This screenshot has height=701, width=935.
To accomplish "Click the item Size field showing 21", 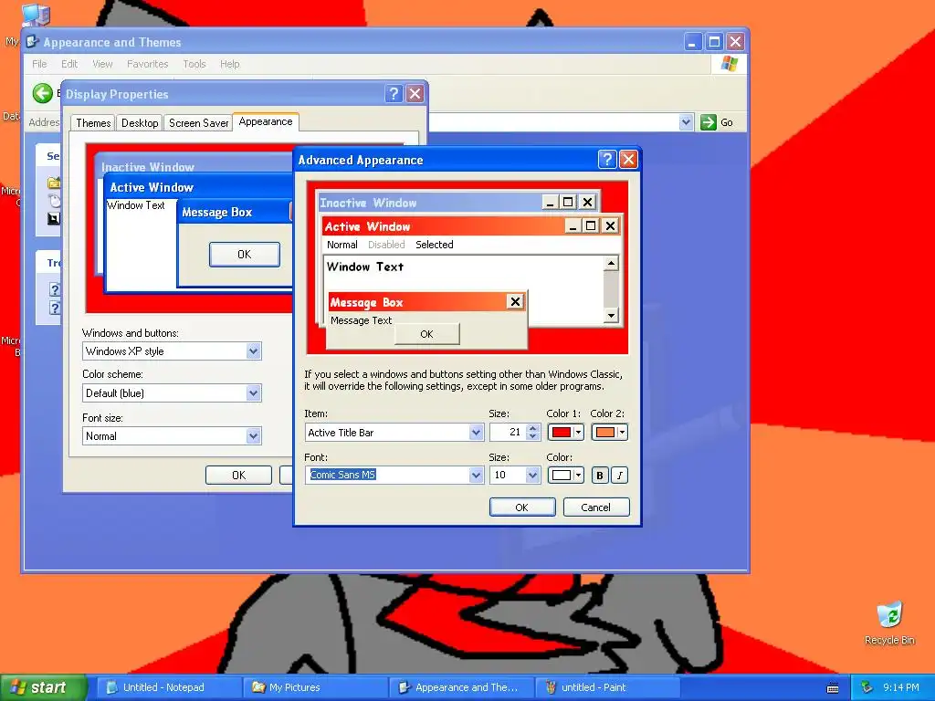I will pyautogui.click(x=508, y=432).
